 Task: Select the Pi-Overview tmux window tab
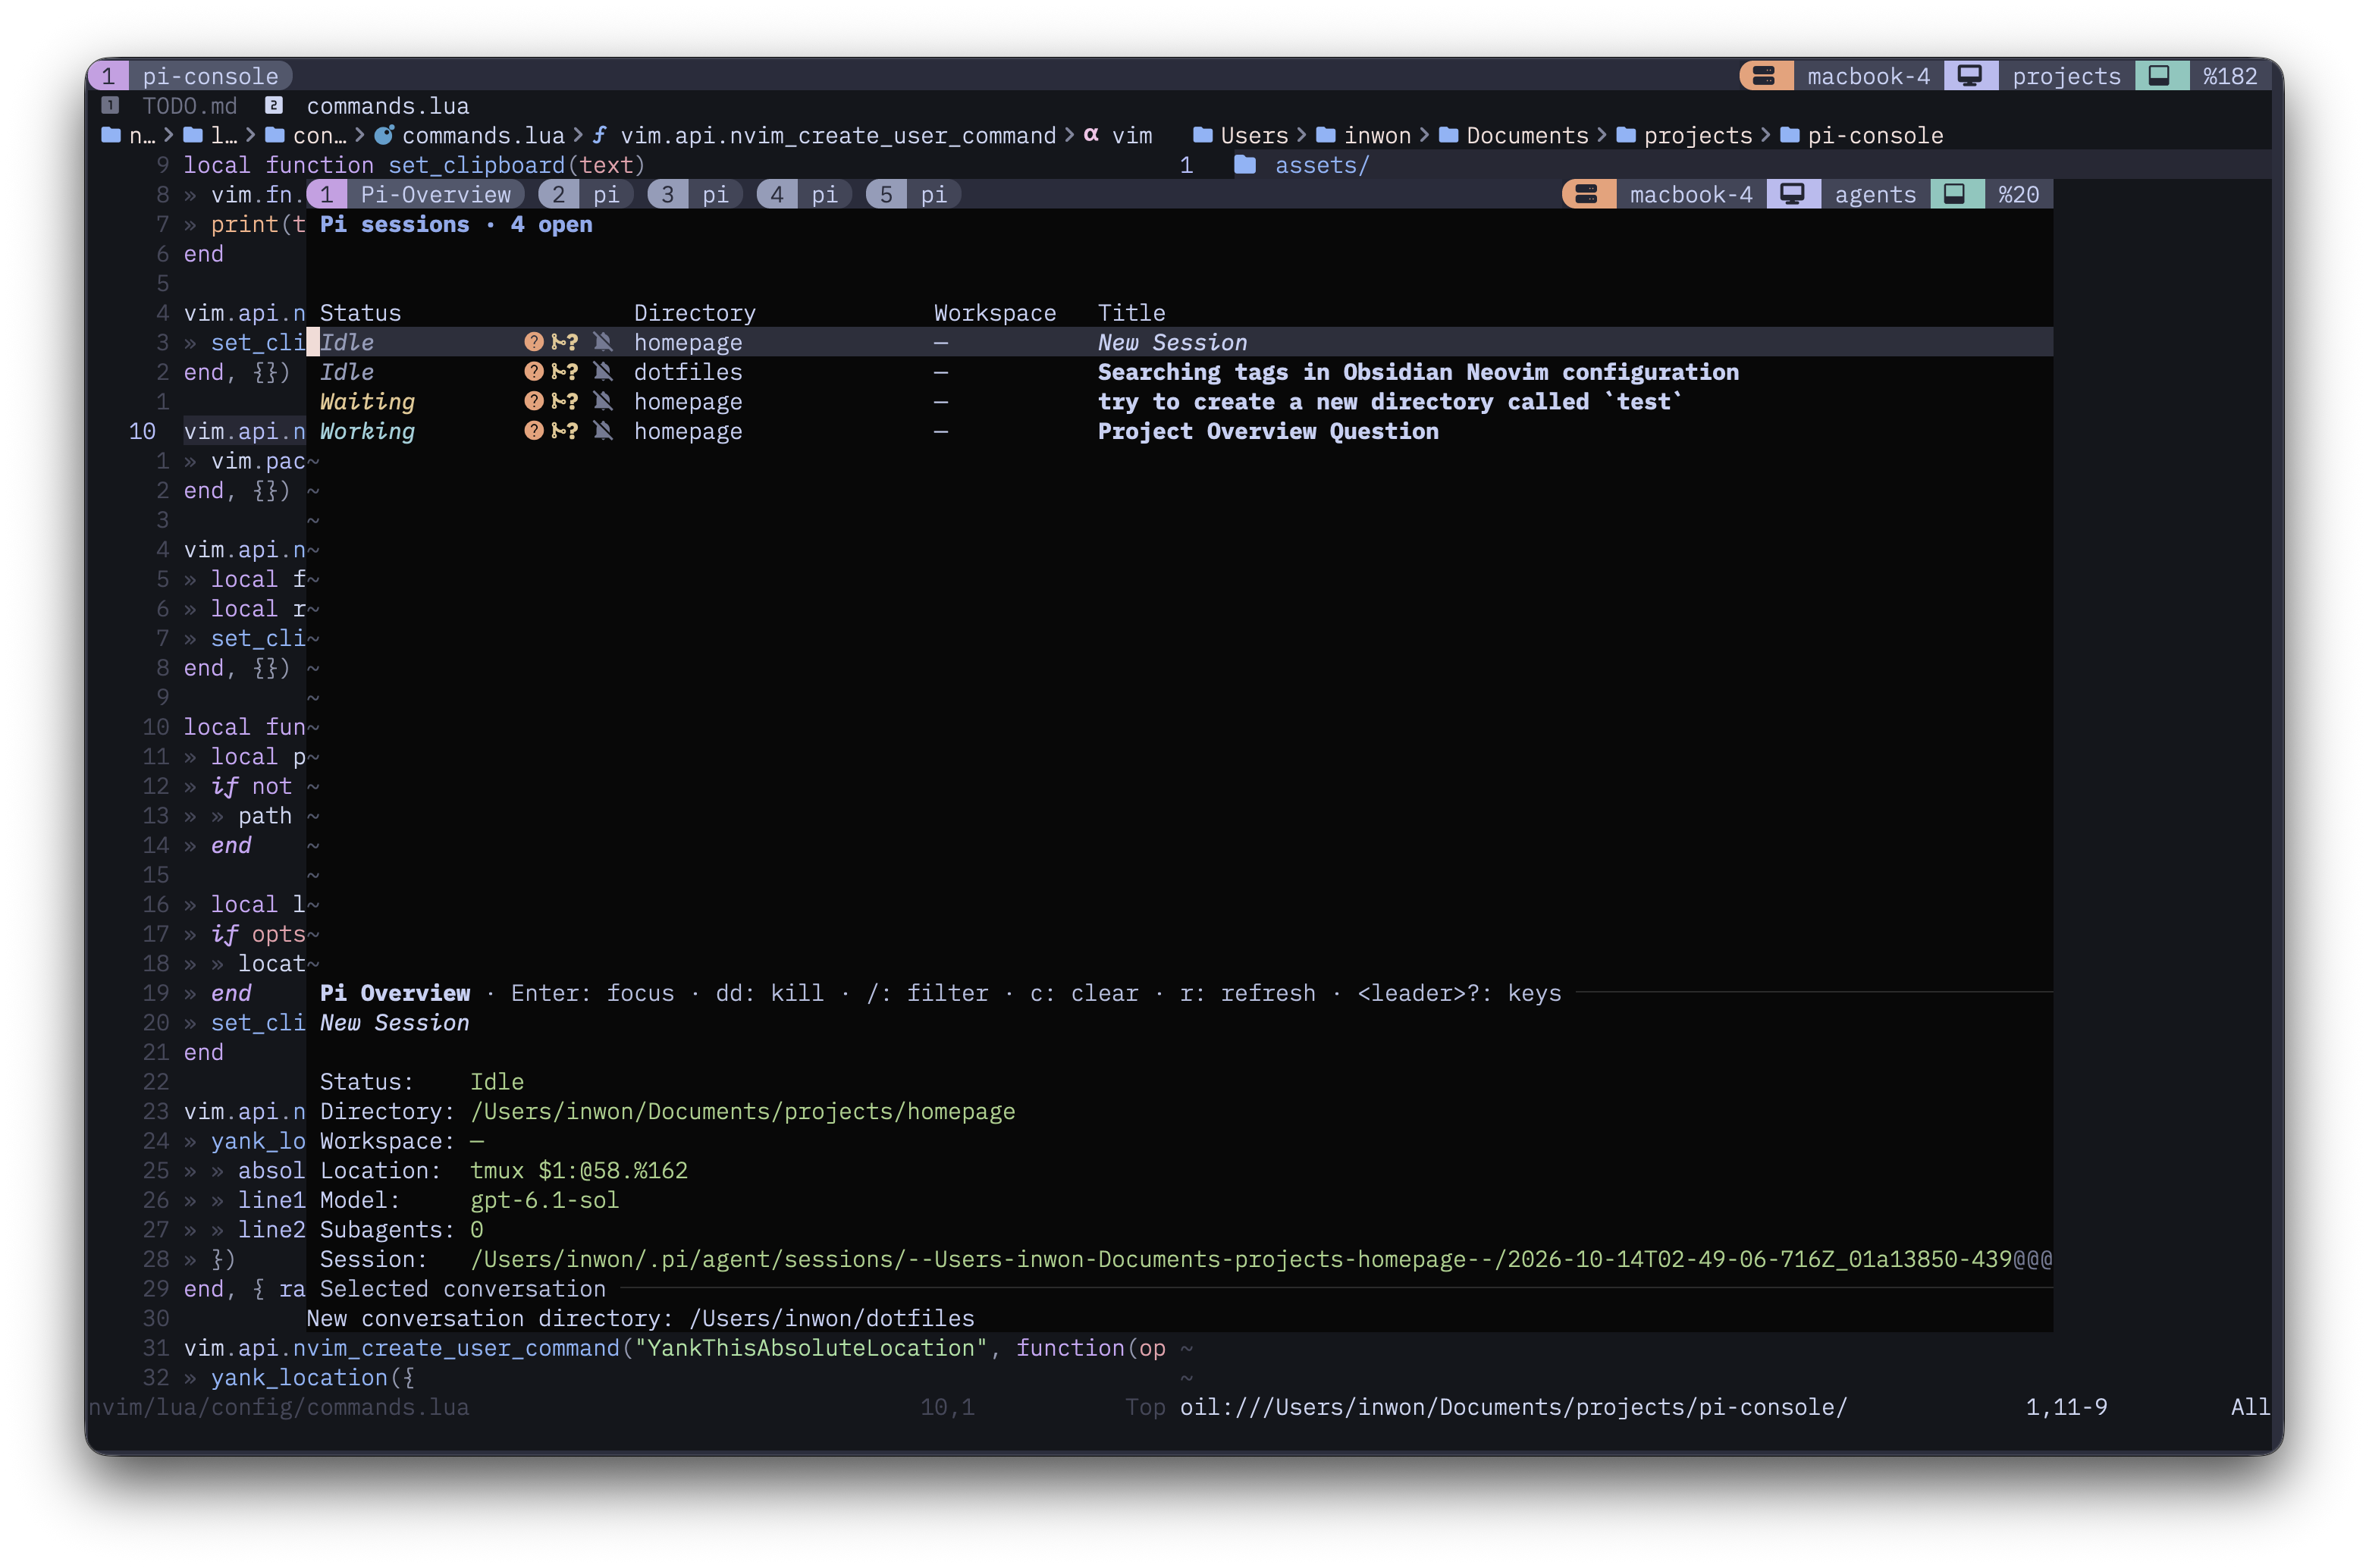pos(415,194)
